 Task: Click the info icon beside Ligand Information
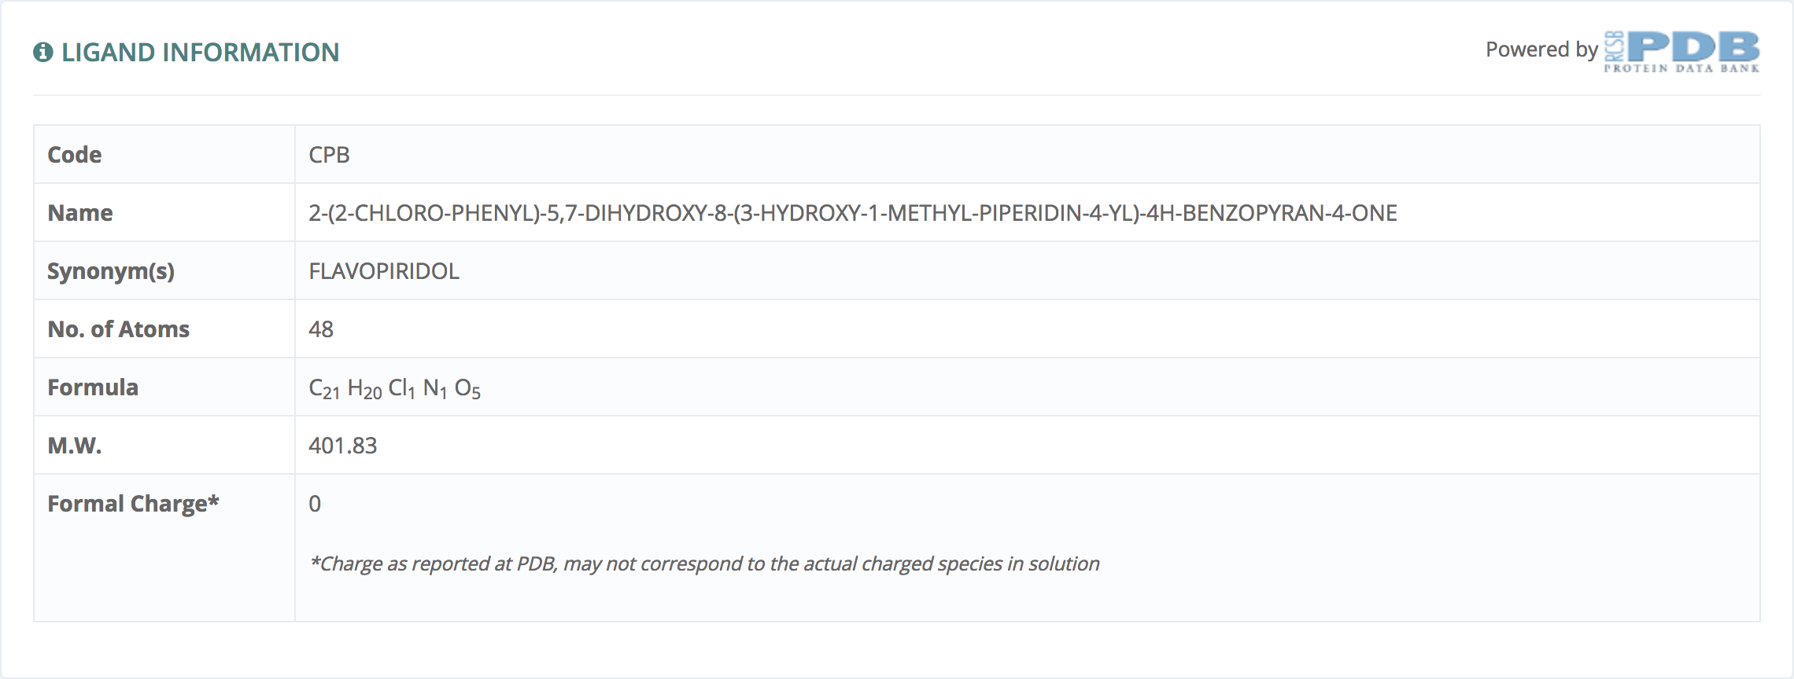(x=43, y=52)
